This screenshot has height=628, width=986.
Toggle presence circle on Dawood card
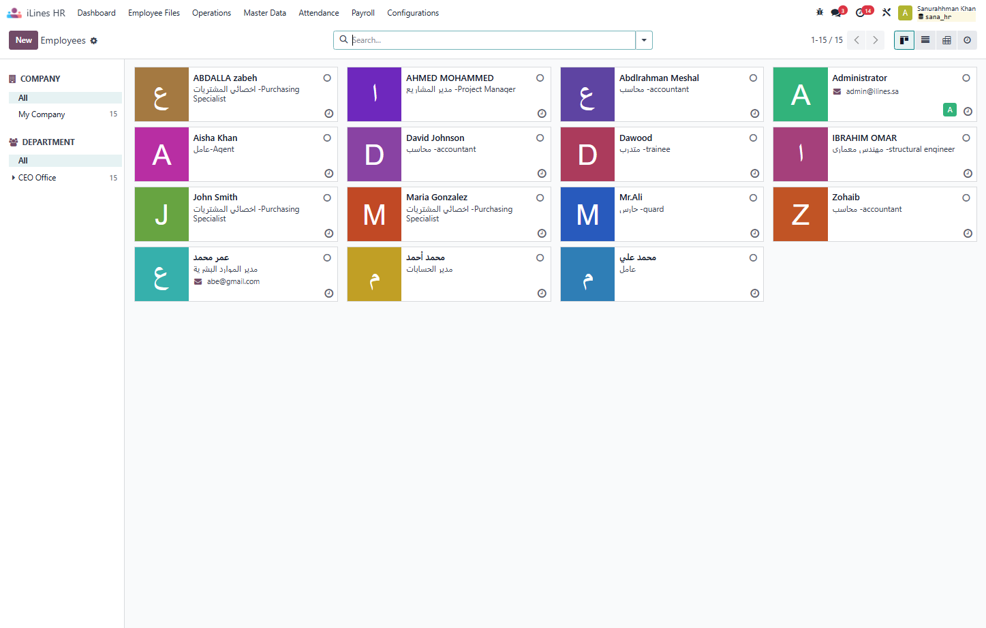[754, 138]
